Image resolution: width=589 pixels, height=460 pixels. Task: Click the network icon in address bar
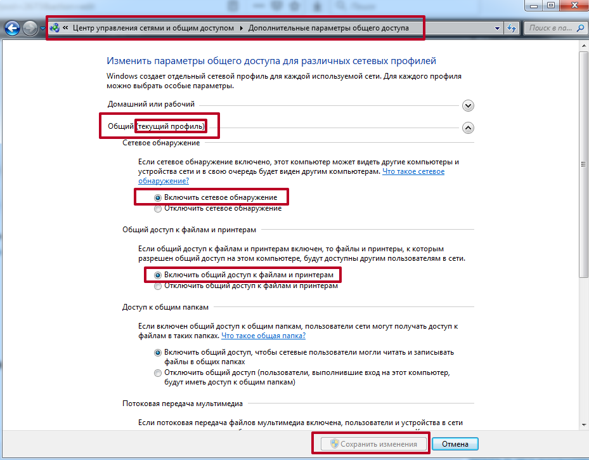click(55, 28)
